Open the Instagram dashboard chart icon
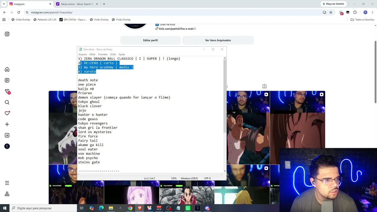 pyautogui.click(x=7, y=135)
